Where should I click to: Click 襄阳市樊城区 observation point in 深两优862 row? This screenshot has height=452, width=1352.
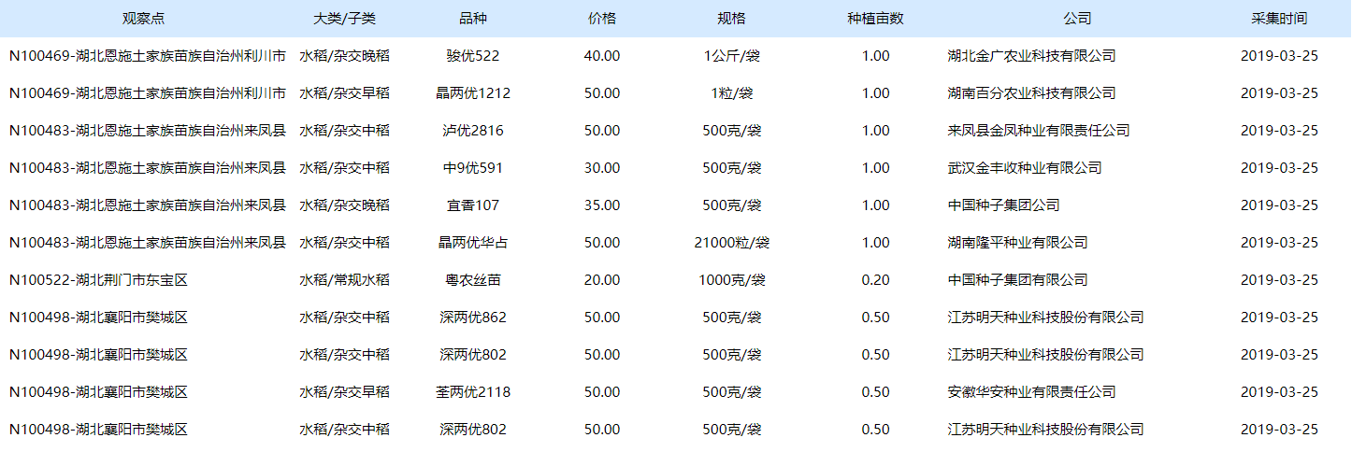point(98,318)
